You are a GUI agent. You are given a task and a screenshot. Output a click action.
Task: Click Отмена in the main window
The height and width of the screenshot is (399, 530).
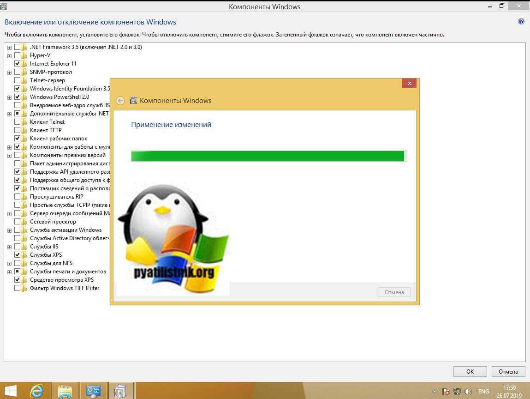tap(508, 371)
